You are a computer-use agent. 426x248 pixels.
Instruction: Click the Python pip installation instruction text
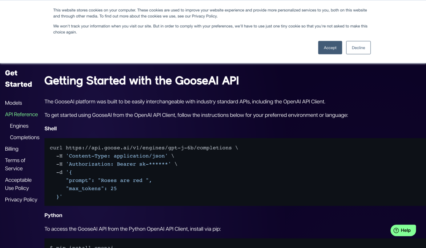point(132,229)
